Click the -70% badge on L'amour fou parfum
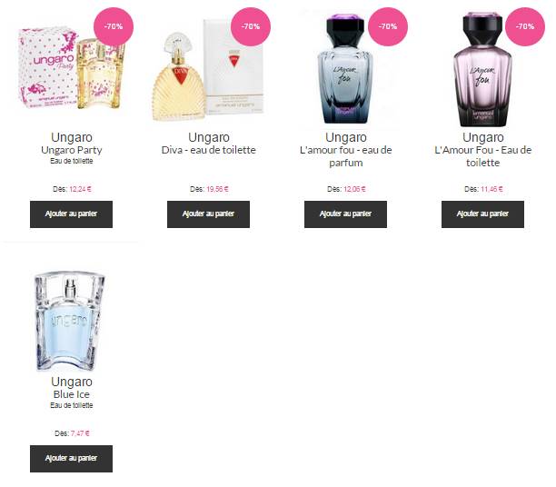The height and width of the screenshot is (487, 556). 388,26
